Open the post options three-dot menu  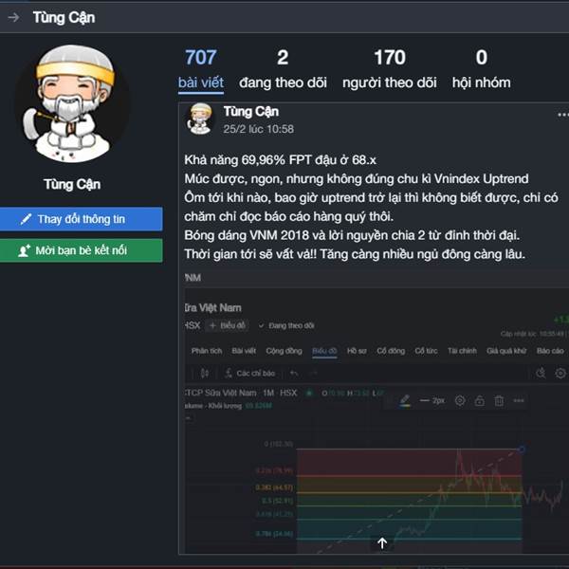coord(562,115)
